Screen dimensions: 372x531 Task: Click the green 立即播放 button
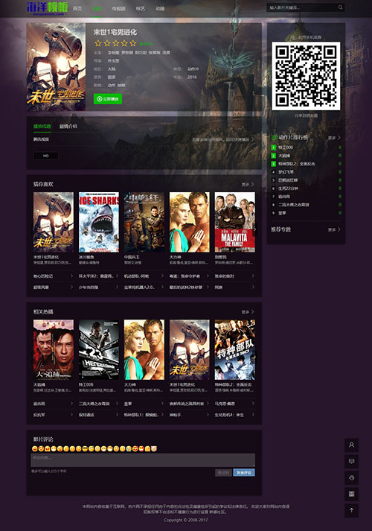click(108, 99)
